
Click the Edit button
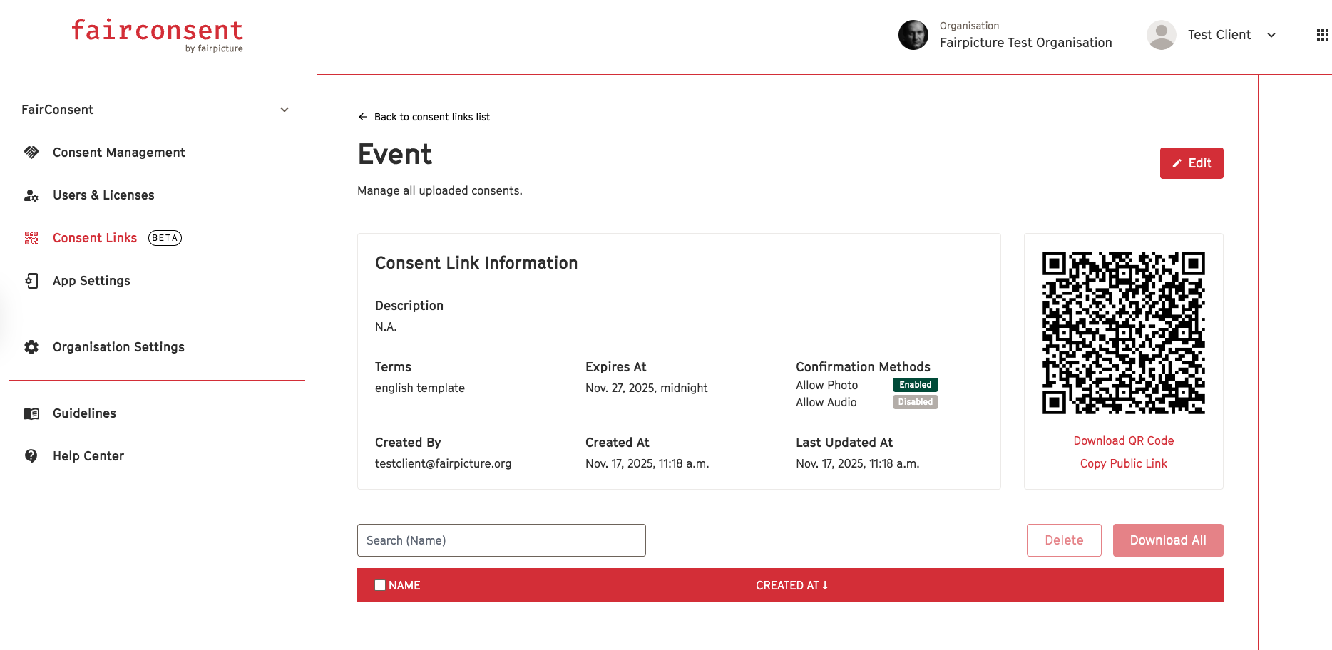click(x=1192, y=163)
